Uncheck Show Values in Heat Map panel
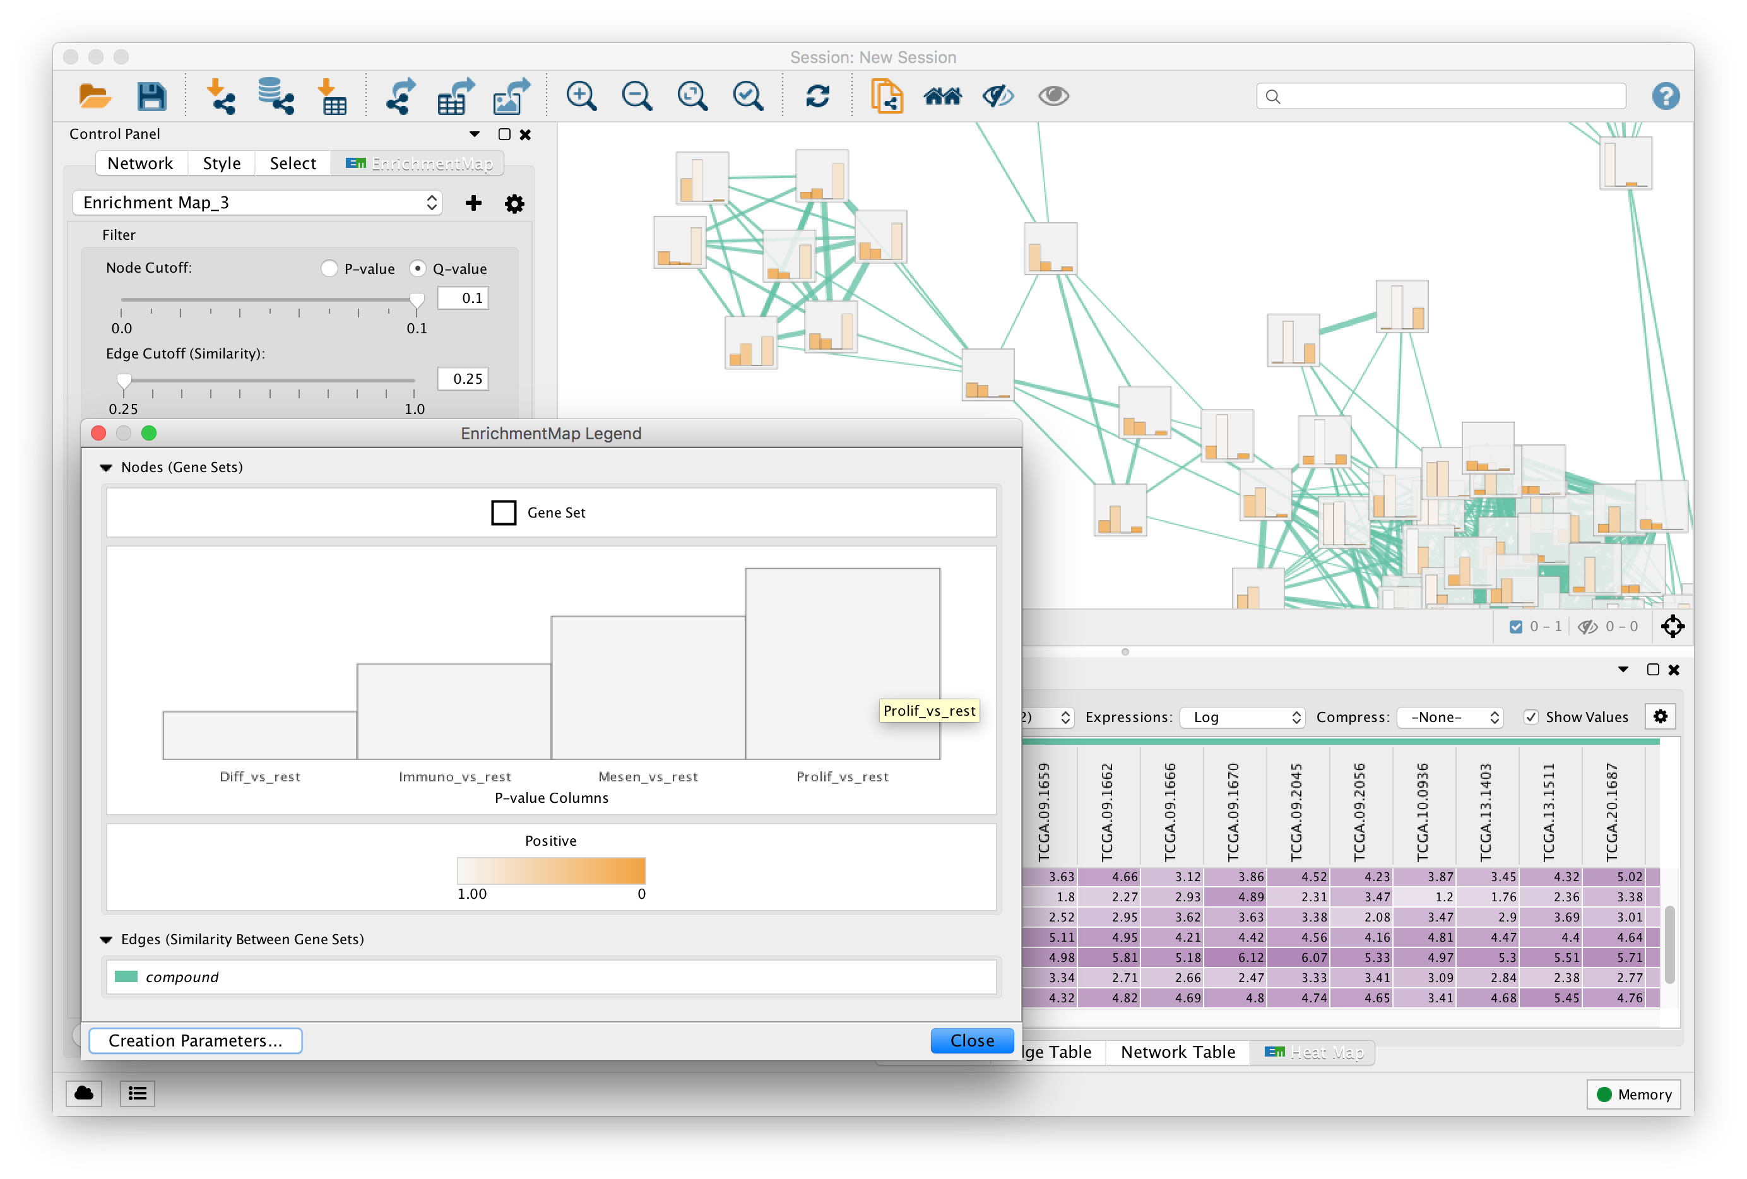The image size is (1747, 1179). 1531,718
